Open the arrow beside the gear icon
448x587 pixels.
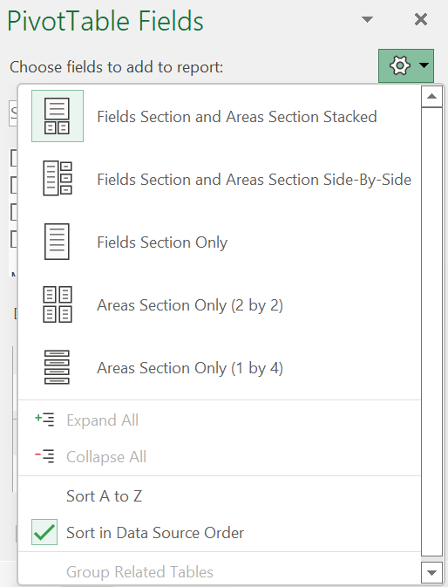(x=424, y=65)
